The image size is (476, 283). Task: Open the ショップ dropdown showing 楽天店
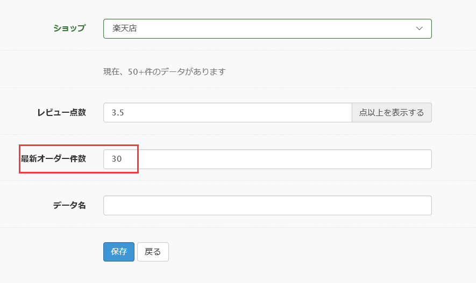pos(267,29)
